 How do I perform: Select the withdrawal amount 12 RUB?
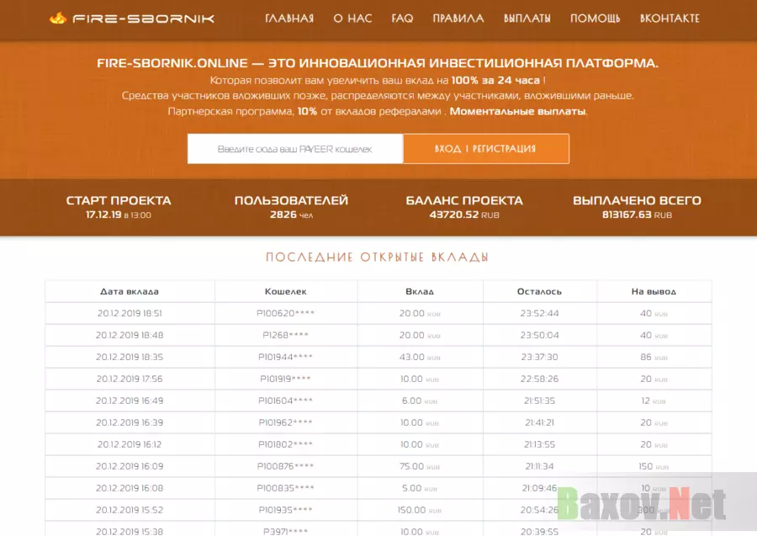point(654,401)
